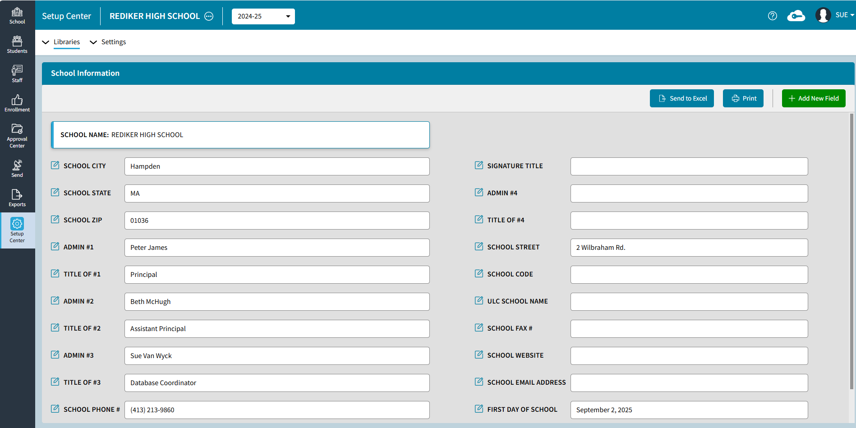The width and height of the screenshot is (856, 428).
Task: Click the School State input with MA
Action: click(277, 193)
